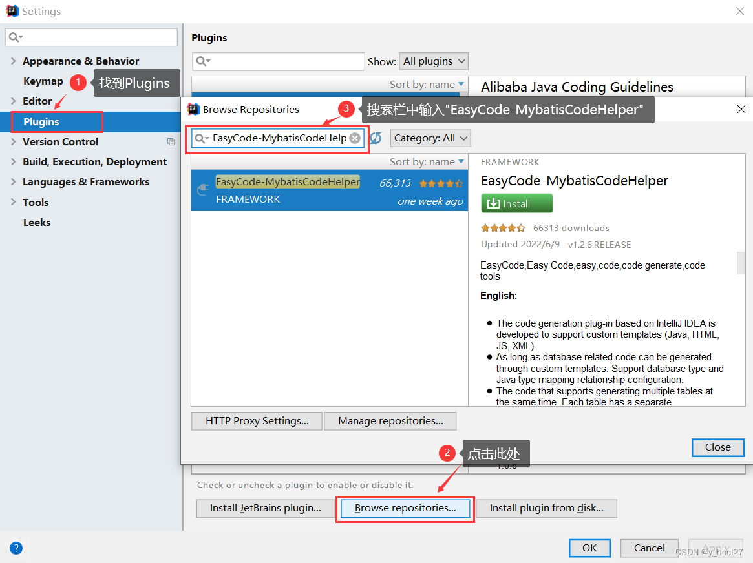Select the Keymap settings page
This screenshot has height=563, width=753.
43,81
